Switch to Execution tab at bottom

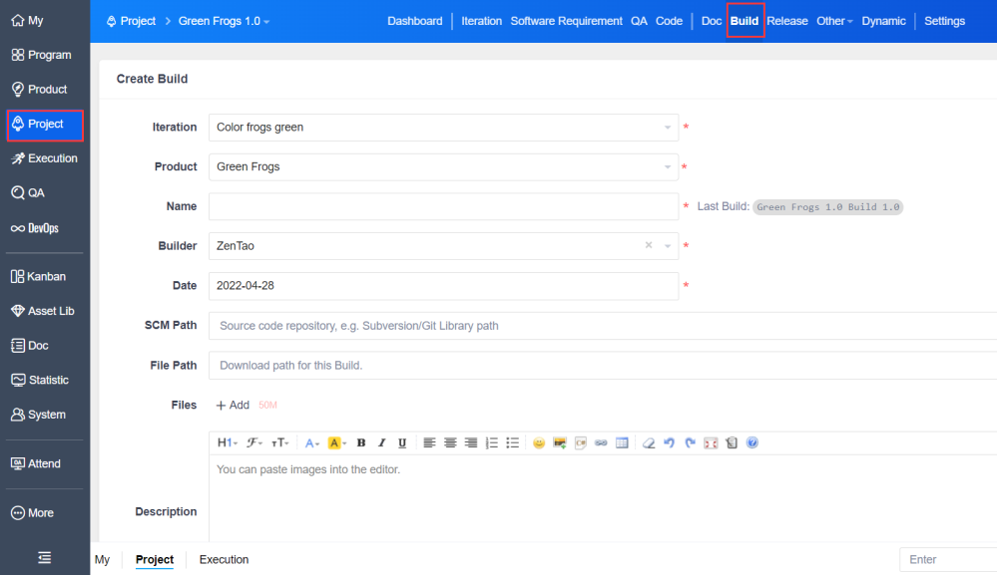click(224, 559)
